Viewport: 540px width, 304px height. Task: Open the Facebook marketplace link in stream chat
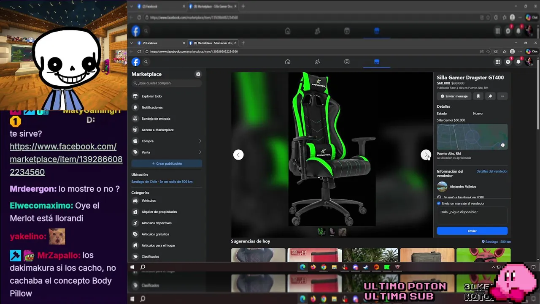(66, 159)
